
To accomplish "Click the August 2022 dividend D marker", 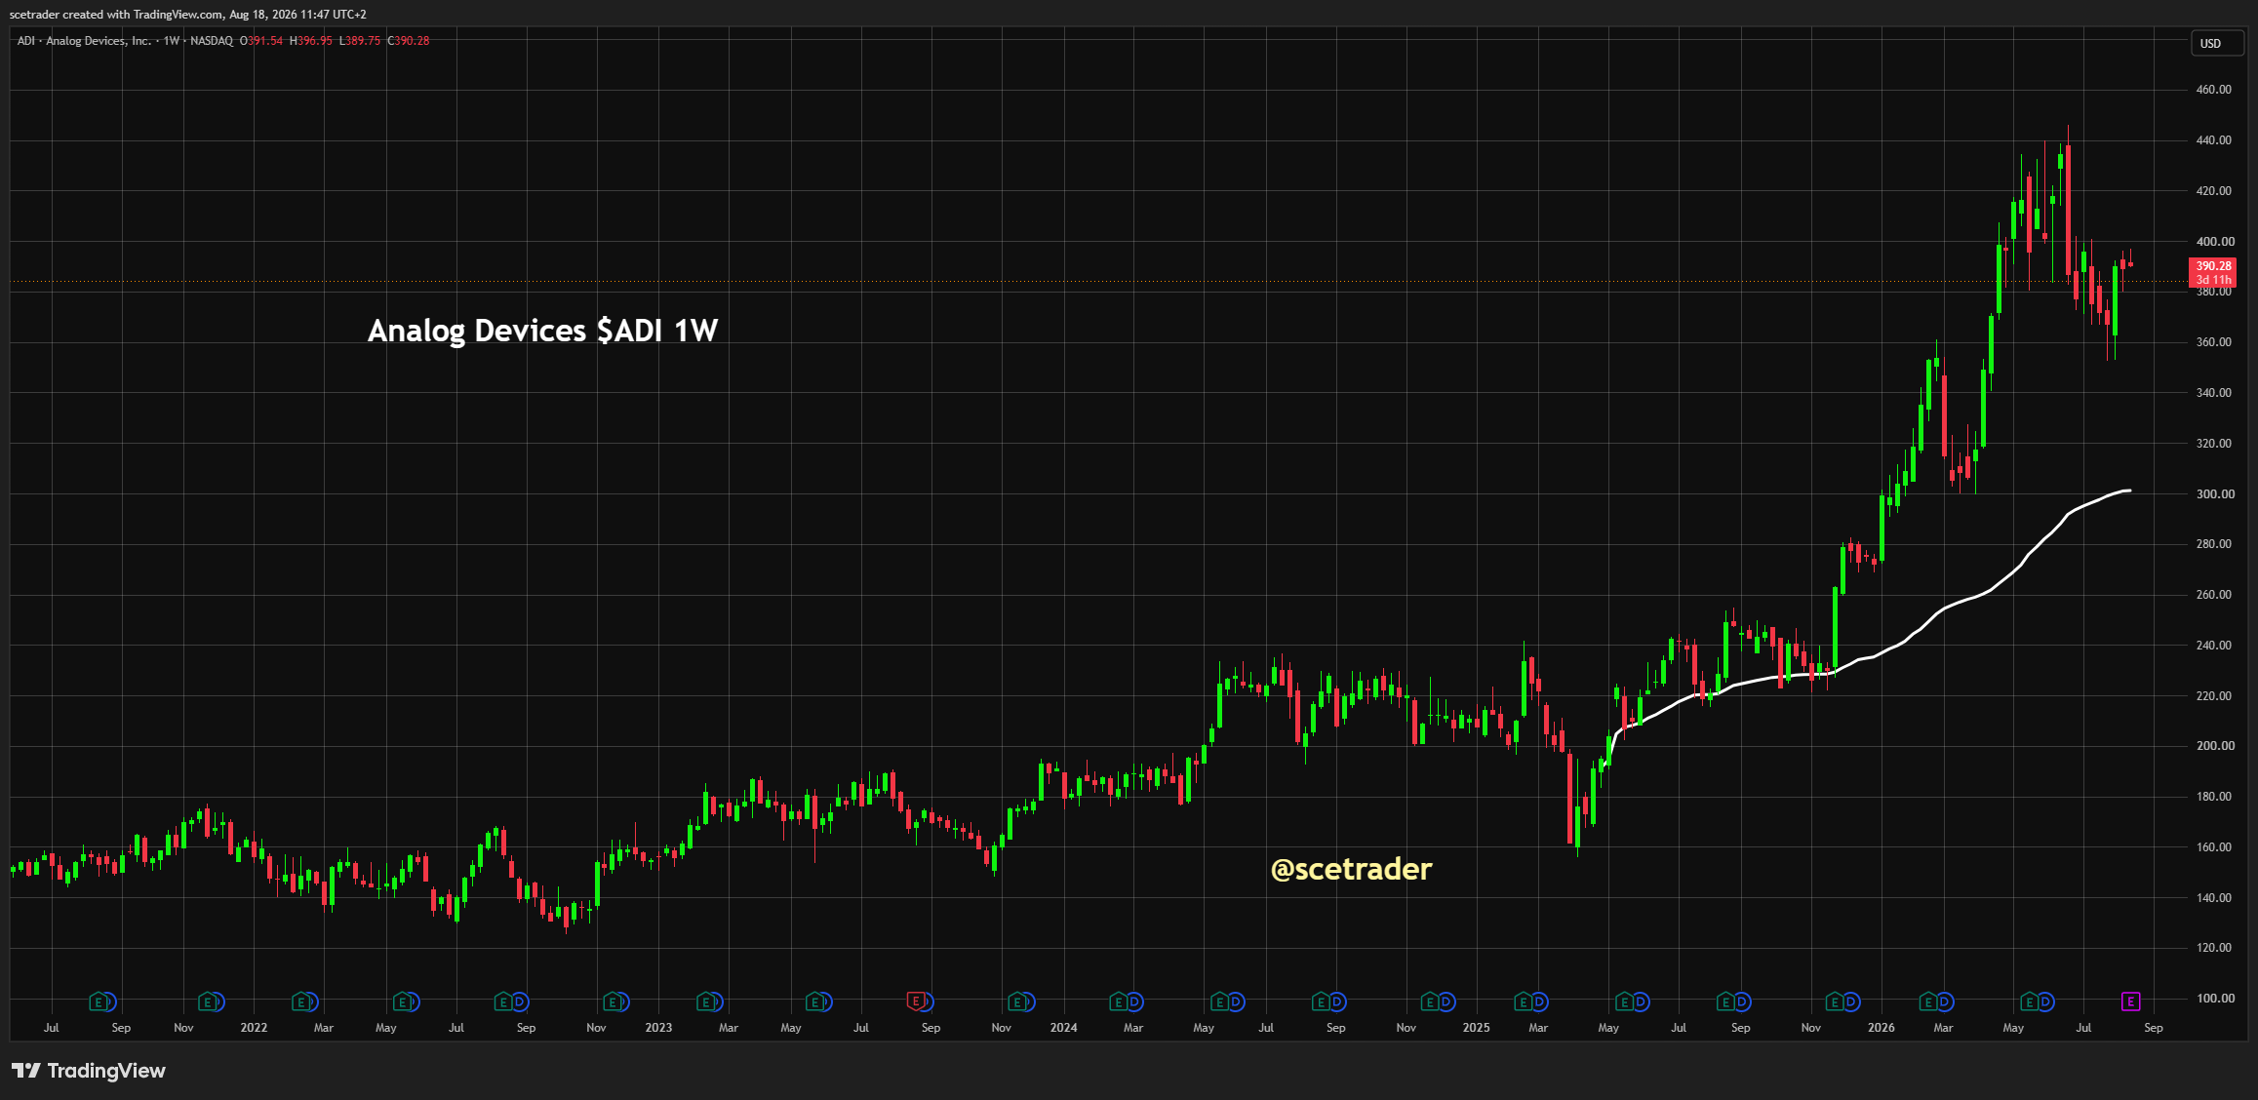I will (x=520, y=1002).
